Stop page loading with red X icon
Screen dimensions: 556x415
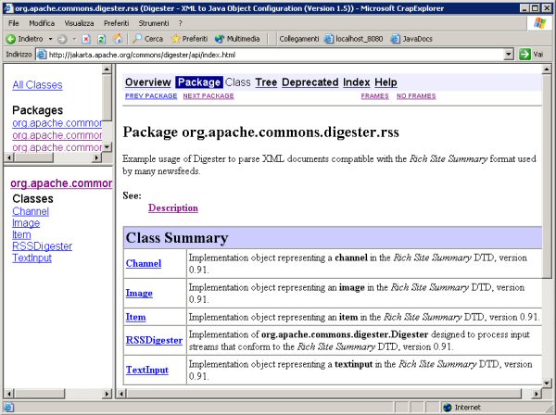86,39
